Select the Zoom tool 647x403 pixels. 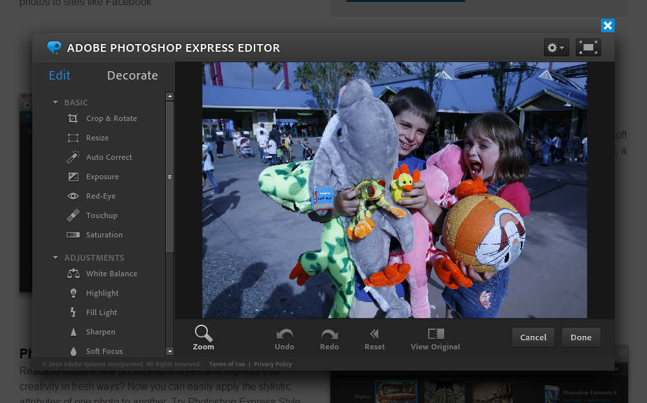click(x=203, y=338)
